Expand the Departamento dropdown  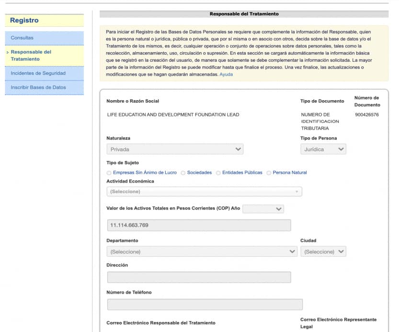point(202,252)
